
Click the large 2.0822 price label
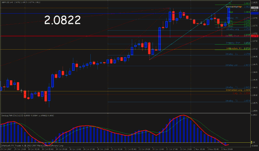pyautogui.click(x=63, y=20)
